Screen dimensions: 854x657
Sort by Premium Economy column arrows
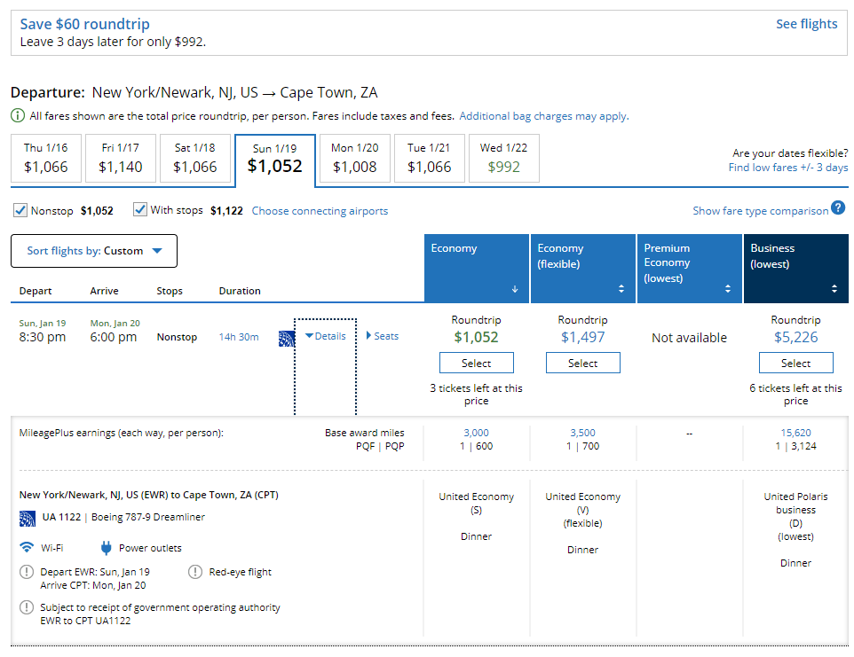[728, 289]
